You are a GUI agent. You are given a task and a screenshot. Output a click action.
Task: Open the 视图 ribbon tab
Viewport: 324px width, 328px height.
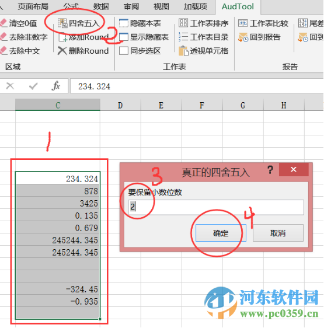[x=161, y=6]
